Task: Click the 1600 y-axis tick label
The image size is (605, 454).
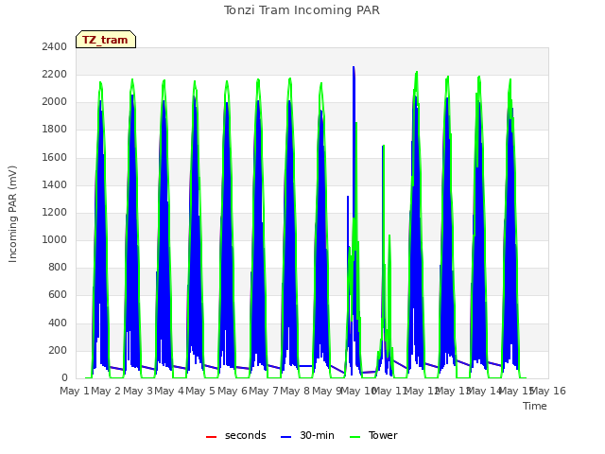Action: click(55, 157)
